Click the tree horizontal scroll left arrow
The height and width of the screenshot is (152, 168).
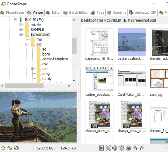tap(3, 86)
